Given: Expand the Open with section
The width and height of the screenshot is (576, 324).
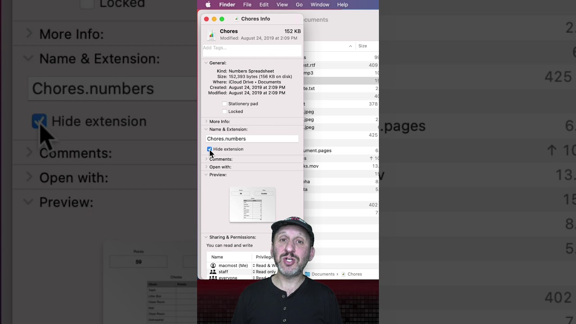Looking at the screenshot, I should (206, 167).
